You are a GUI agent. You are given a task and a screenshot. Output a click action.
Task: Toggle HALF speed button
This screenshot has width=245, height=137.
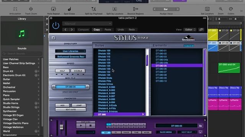(x=62, y=71)
